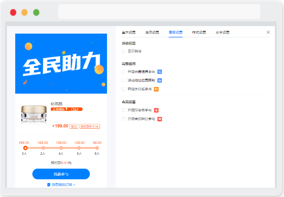Viewport: 284px width, 197px height.
Task: Click the blue 标 badge beside 开启完善信息参与
Action: click(160, 72)
